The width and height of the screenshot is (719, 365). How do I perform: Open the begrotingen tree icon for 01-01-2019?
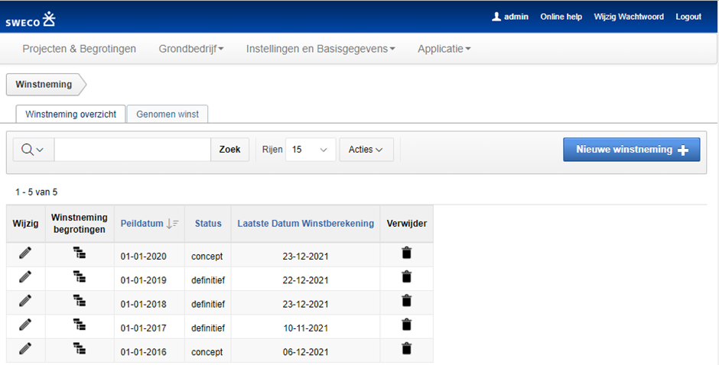[x=80, y=278]
